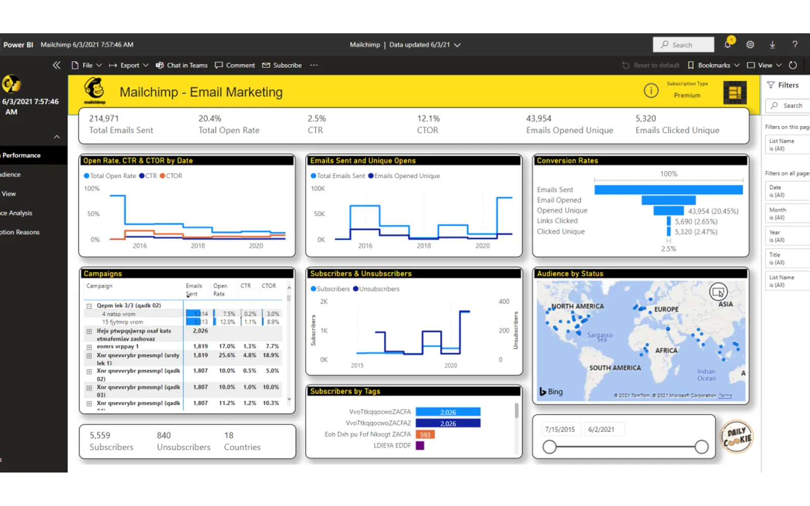Open the settings gear icon
The height and width of the screenshot is (506, 810).
pyautogui.click(x=750, y=45)
